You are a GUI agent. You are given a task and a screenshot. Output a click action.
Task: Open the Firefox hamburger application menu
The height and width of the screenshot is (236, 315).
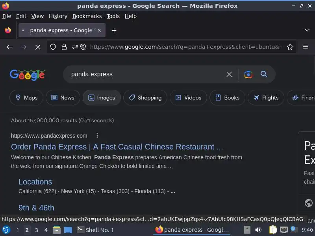[x=306, y=47]
